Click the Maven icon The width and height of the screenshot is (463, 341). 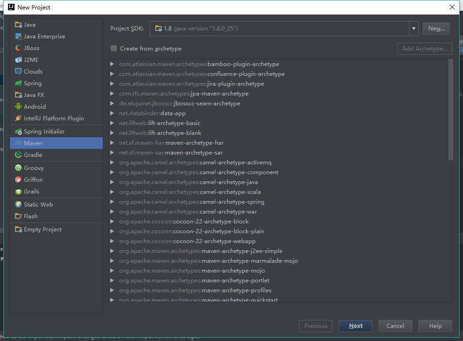pyautogui.click(x=18, y=143)
